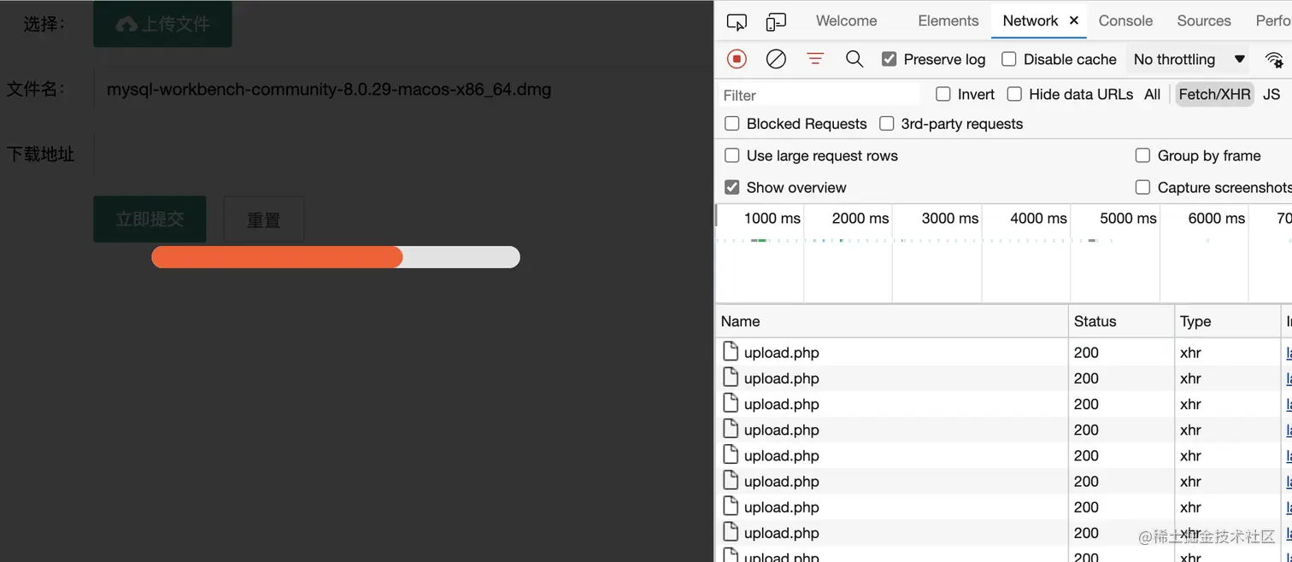
Task: Open the network search magnifier icon
Action: click(x=854, y=59)
